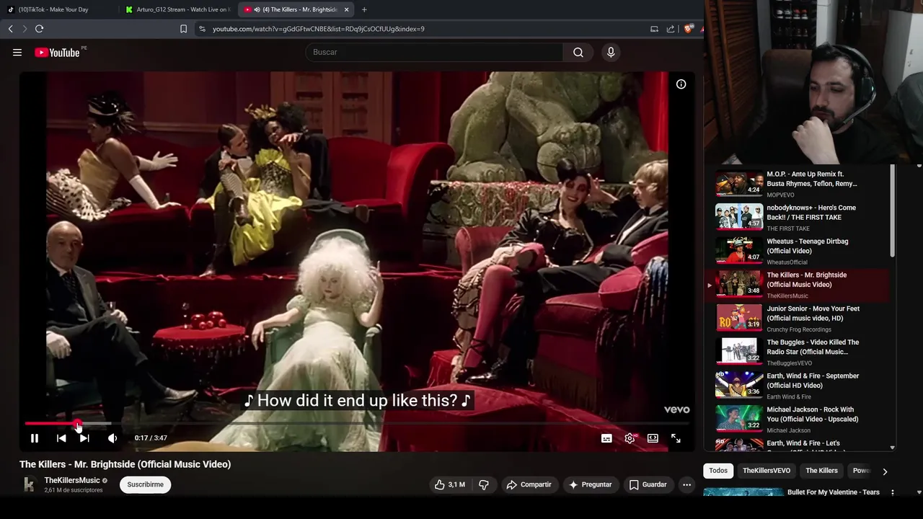Image resolution: width=923 pixels, height=519 pixels.
Task: Open the YouTube hamburger guide menu
Action: (17, 52)
